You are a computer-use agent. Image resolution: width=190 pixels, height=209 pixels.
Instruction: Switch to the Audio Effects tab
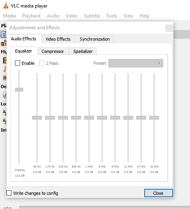(24, 39)
